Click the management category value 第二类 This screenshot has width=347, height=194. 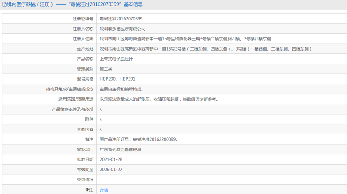[106, 69]
